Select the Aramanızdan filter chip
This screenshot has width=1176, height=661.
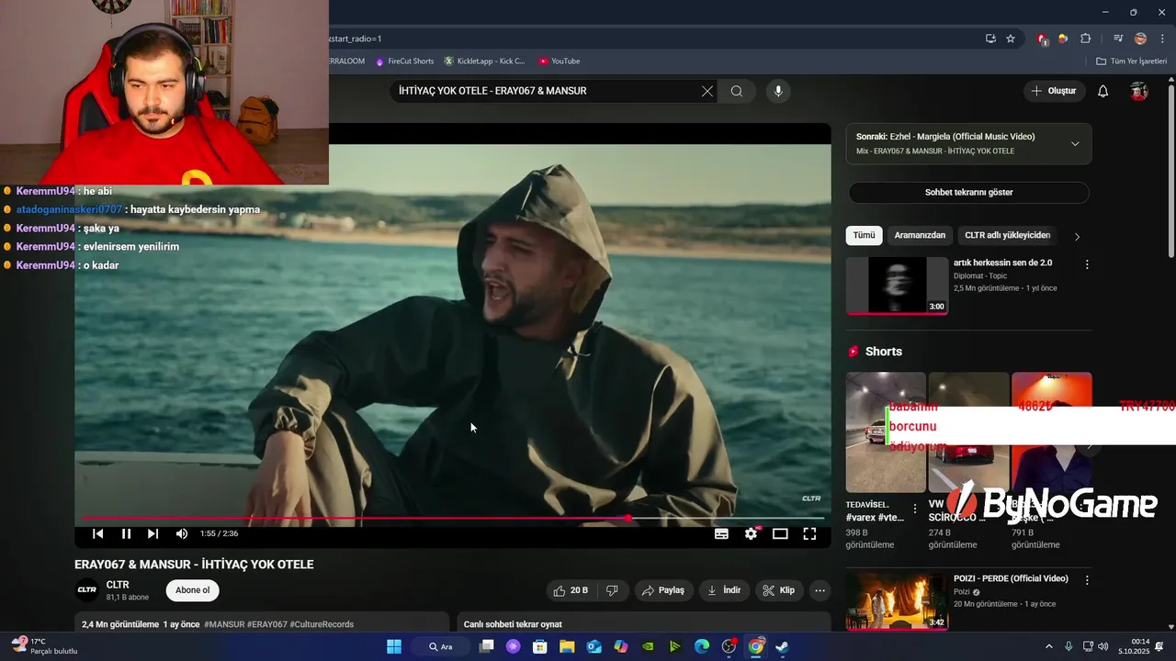(920, 235)
